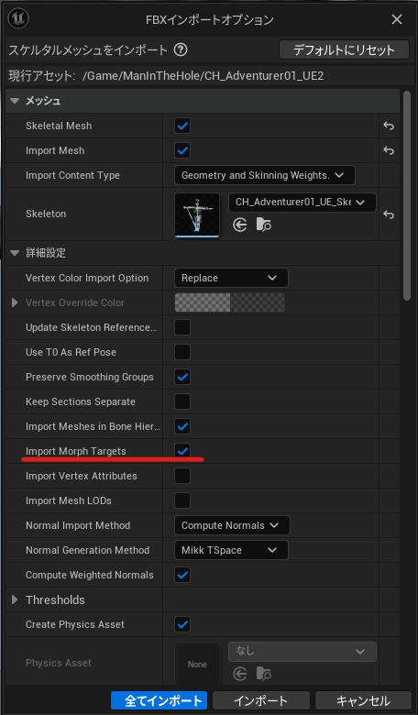The height and width of the screenshot is (715, 418).
Task: Reset Import Mesh to default arrow
Action: click(x=389, y=150)
